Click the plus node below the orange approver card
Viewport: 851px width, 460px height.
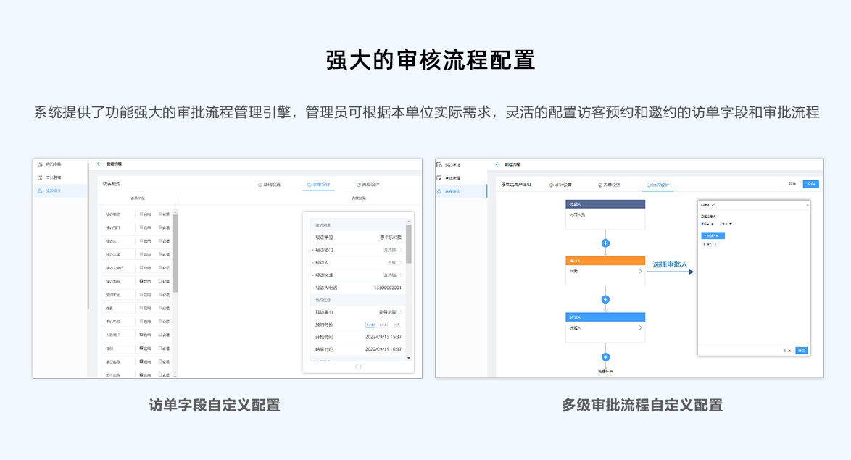605,299
